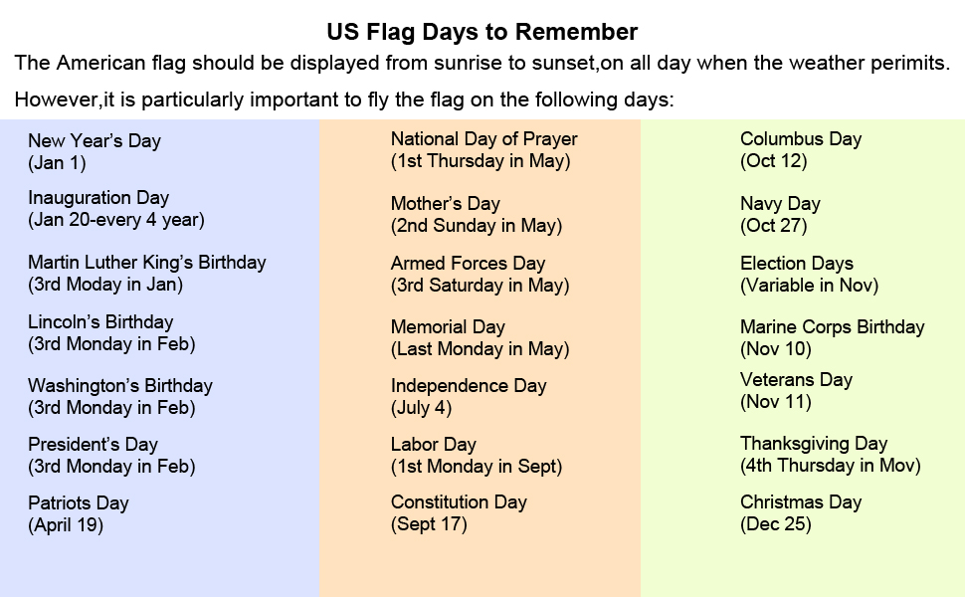Click the National Day of Prayer entry
965x597 pixels.
(483, 139)
